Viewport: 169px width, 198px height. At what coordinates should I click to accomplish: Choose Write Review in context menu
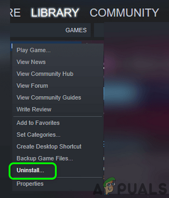point(34,109)
